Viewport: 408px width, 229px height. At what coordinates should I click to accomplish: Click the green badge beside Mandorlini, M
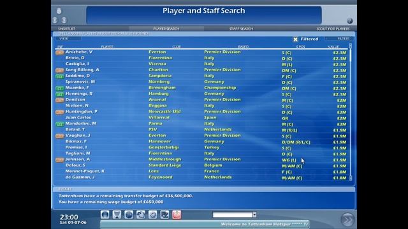[59, 124]
